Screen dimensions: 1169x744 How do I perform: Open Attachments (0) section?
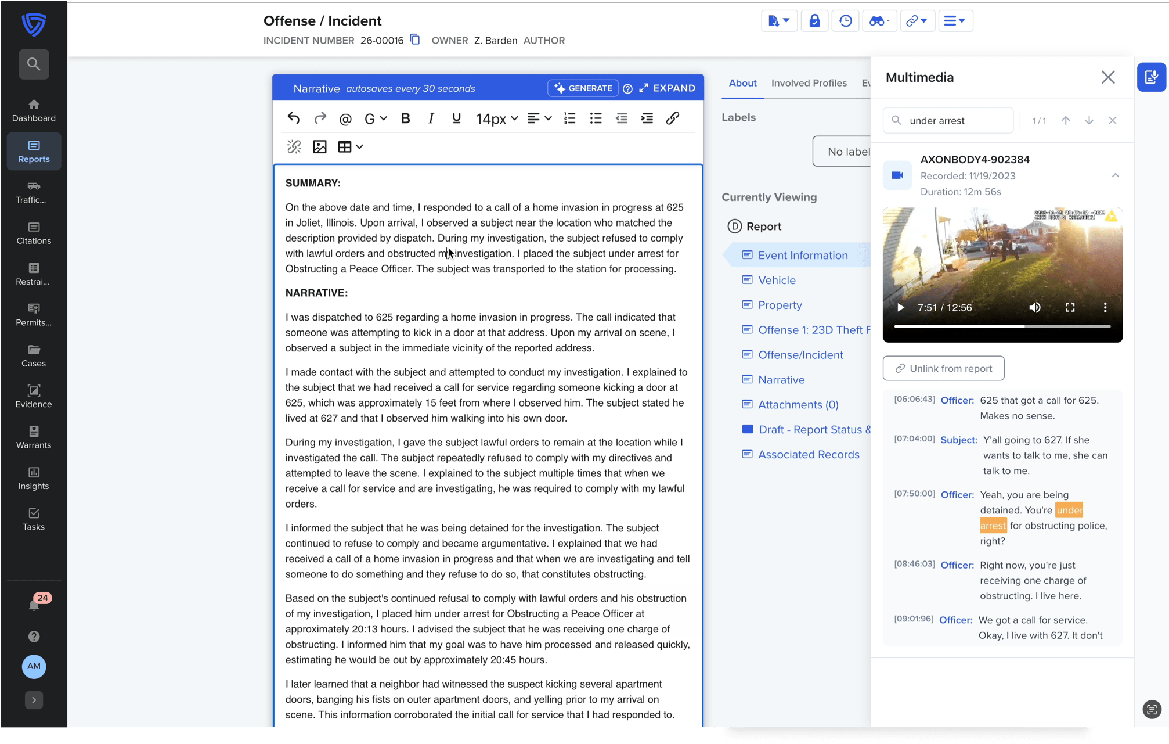798,405
